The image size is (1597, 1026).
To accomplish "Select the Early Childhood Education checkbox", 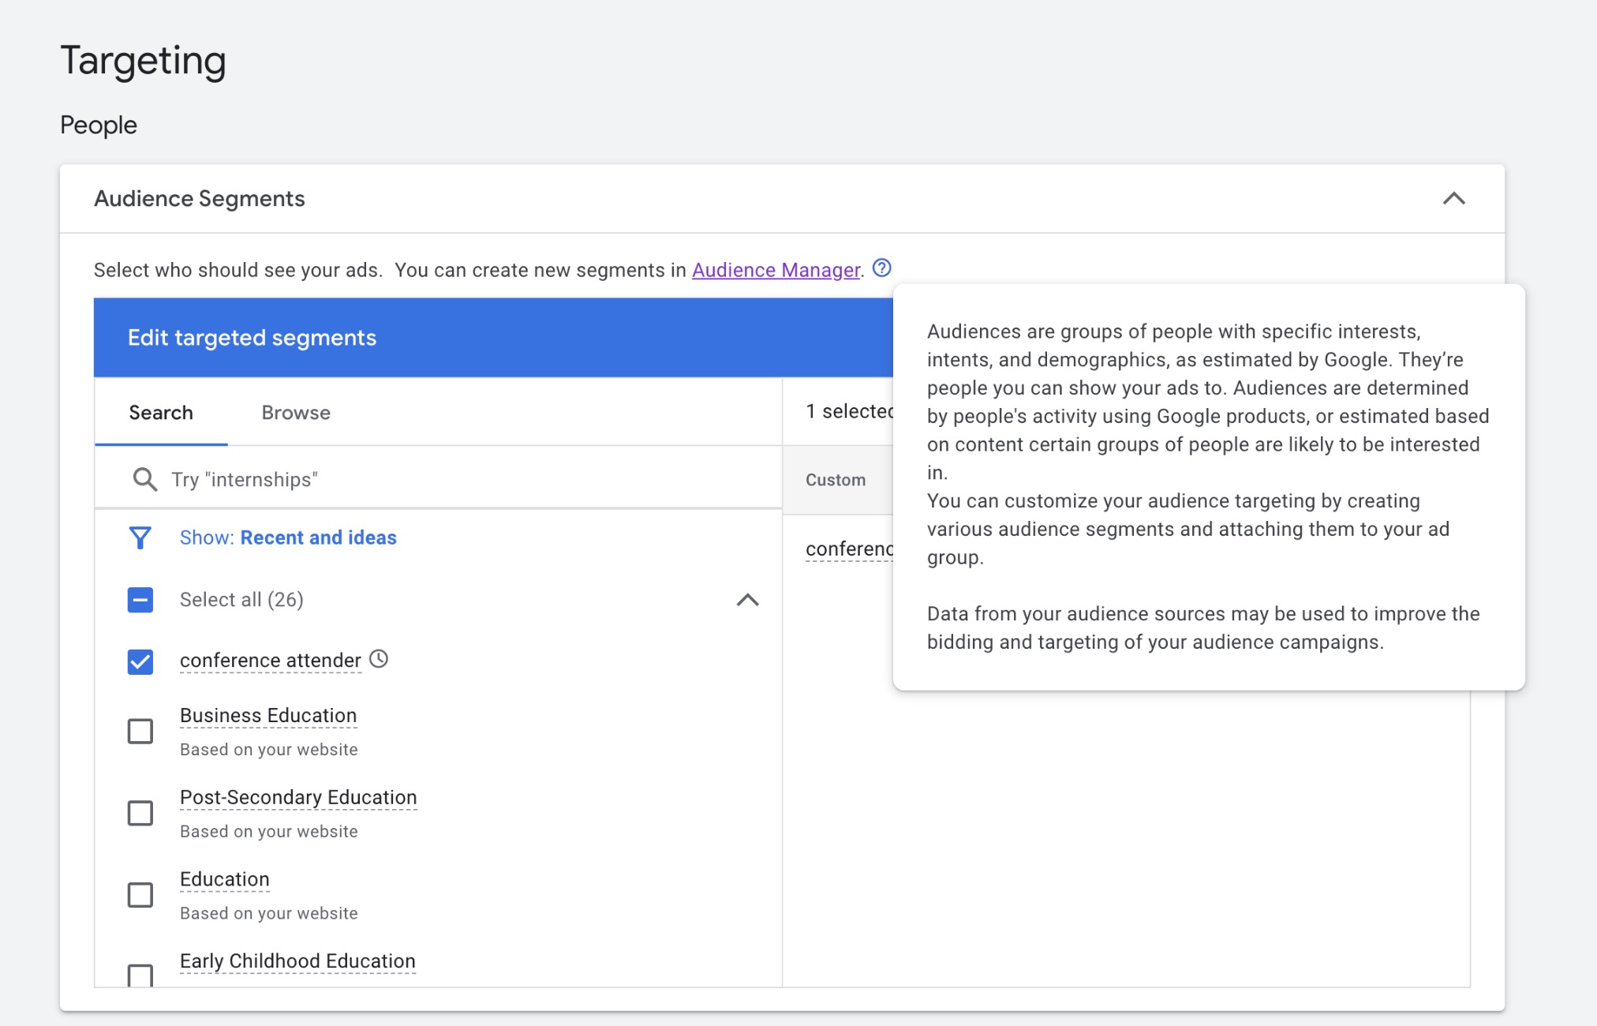I will (x=140, y=977).
